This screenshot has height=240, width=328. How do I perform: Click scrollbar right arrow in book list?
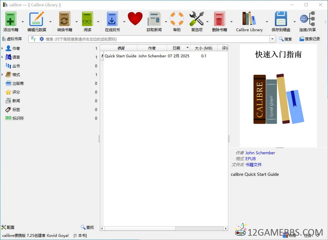[226, 228]
